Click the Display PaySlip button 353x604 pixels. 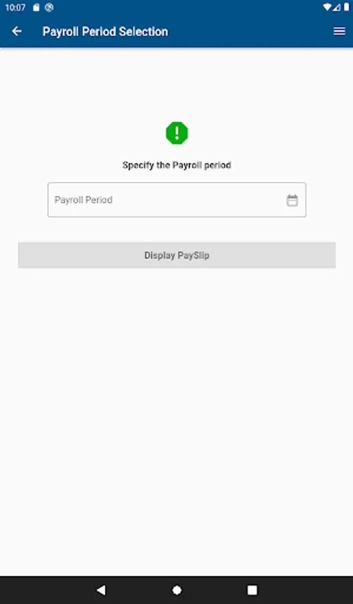coord(177,255)
